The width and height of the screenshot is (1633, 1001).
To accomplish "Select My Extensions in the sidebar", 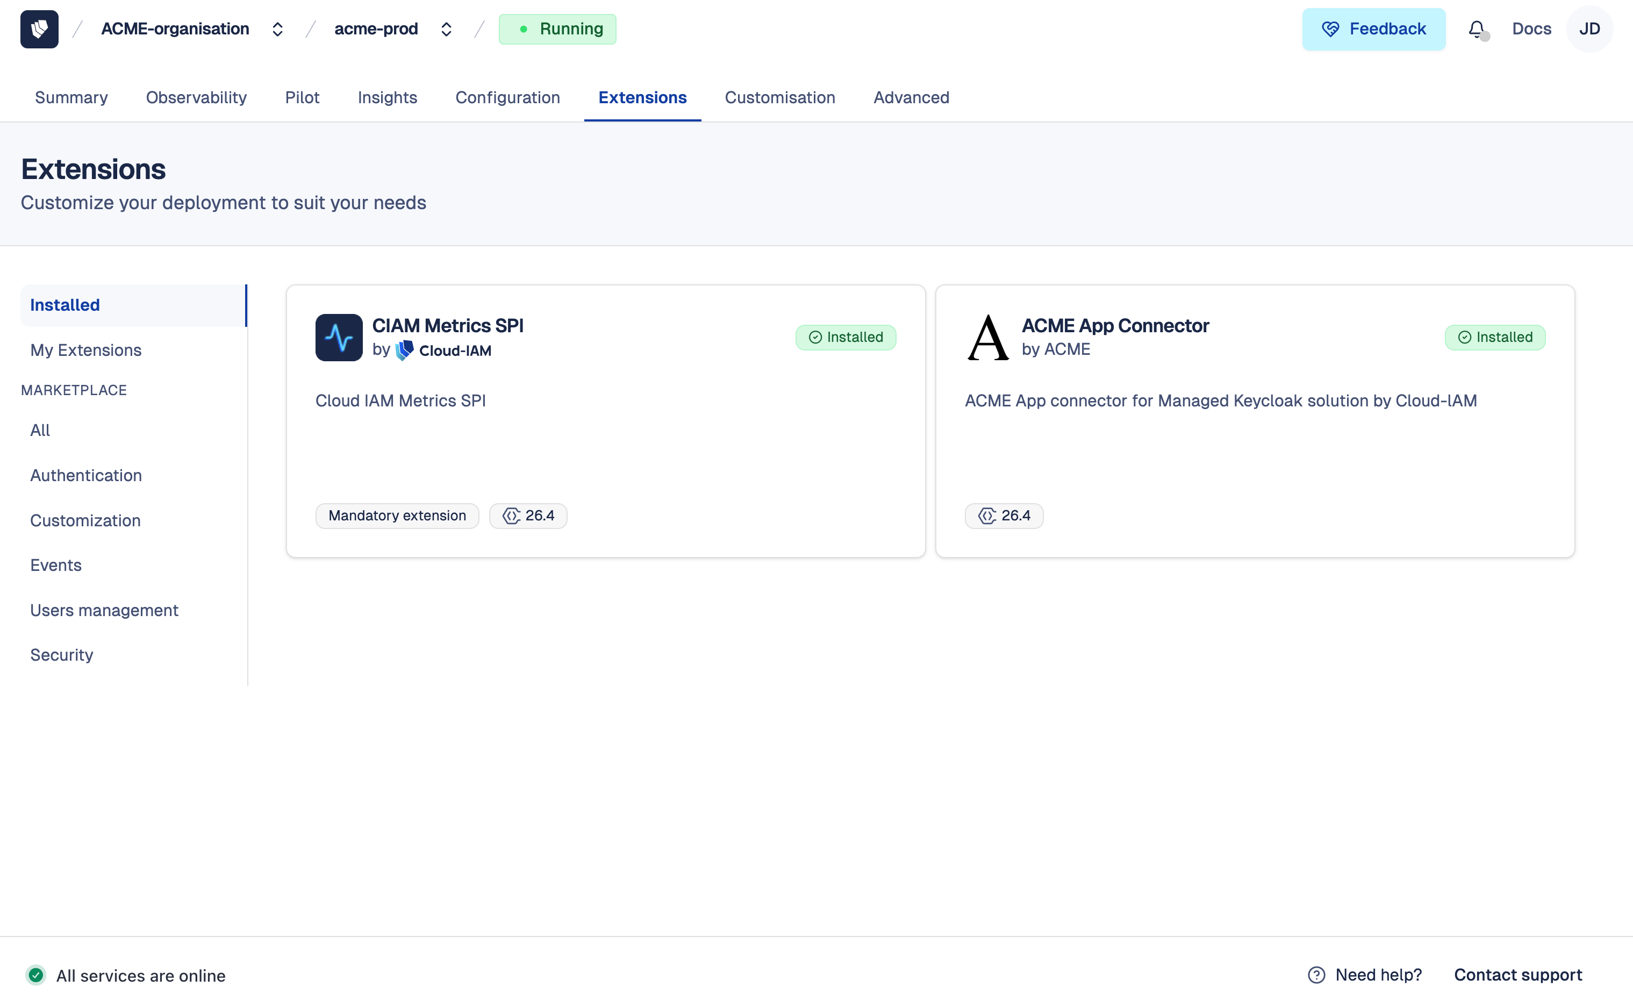I will pyautogui.click(x=85, y=350).
